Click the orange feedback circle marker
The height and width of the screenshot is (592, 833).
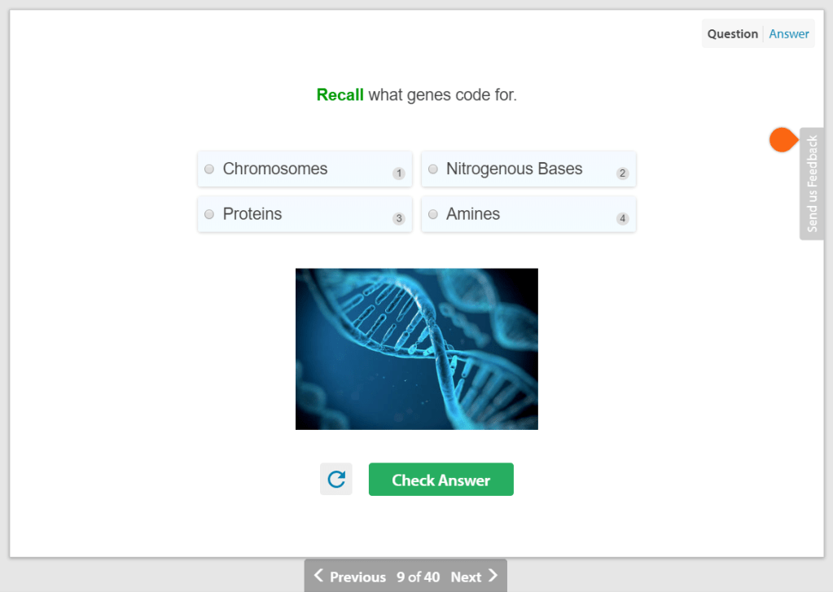pos(783,140)
